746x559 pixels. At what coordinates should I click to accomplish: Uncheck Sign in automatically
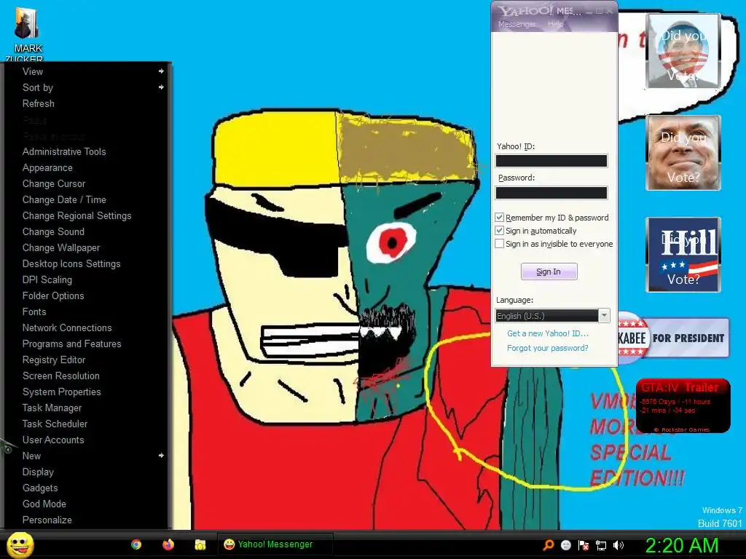(499, 231)
